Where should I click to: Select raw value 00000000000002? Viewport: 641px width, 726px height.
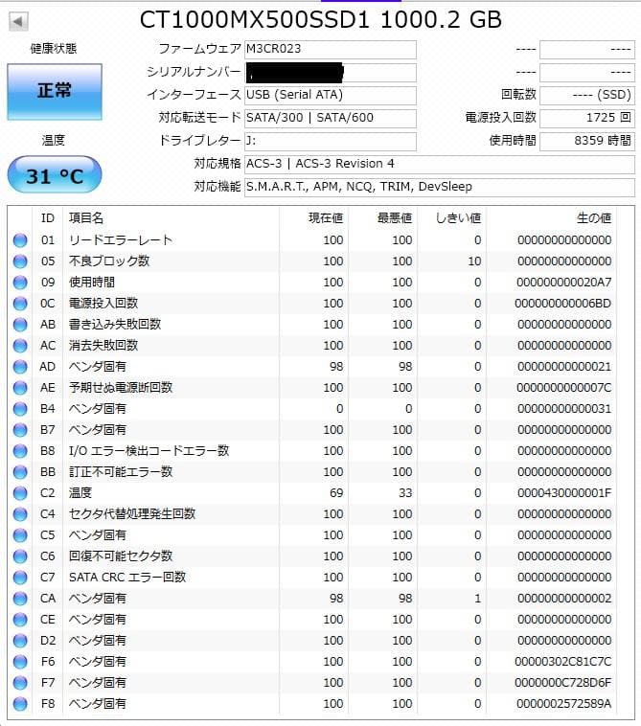pos(564,599)
